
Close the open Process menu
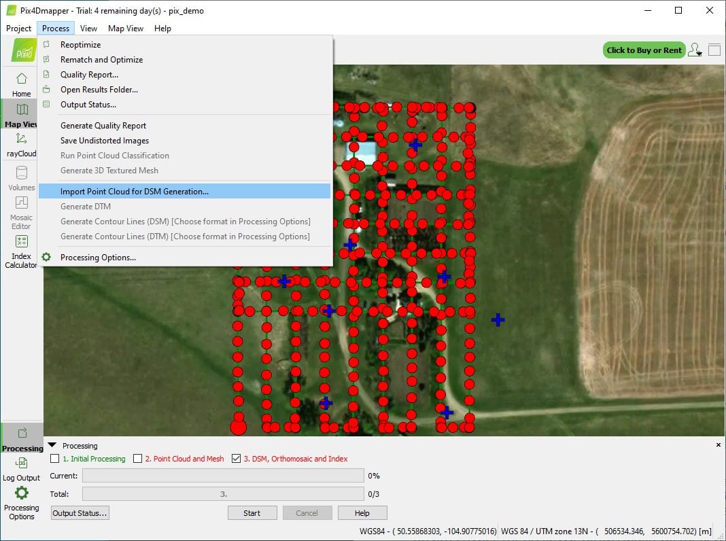click(x=56, y=29)
